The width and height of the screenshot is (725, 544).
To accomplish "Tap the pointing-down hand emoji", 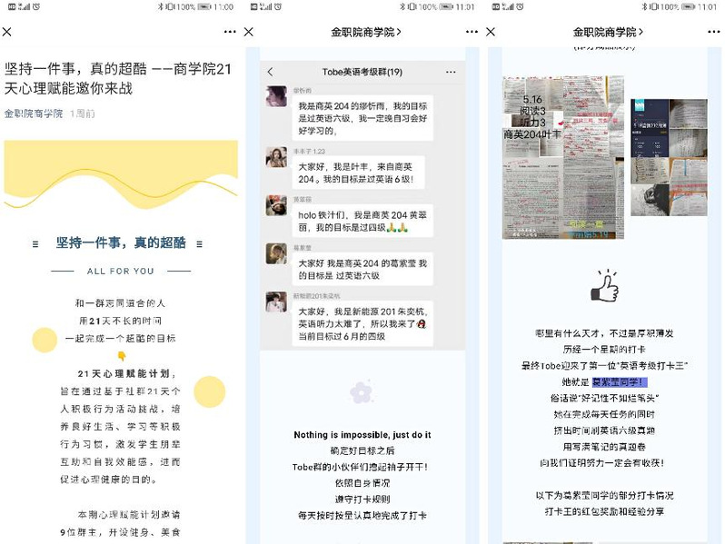I will pyautogui.click(x=122, y=356).
